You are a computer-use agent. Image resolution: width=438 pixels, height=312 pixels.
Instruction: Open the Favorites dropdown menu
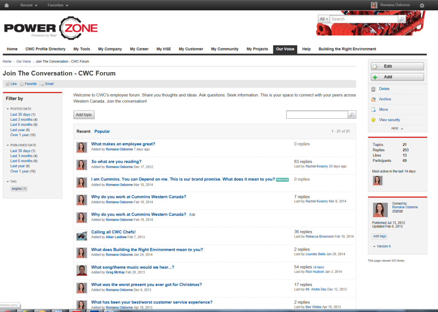pos(58,5)
